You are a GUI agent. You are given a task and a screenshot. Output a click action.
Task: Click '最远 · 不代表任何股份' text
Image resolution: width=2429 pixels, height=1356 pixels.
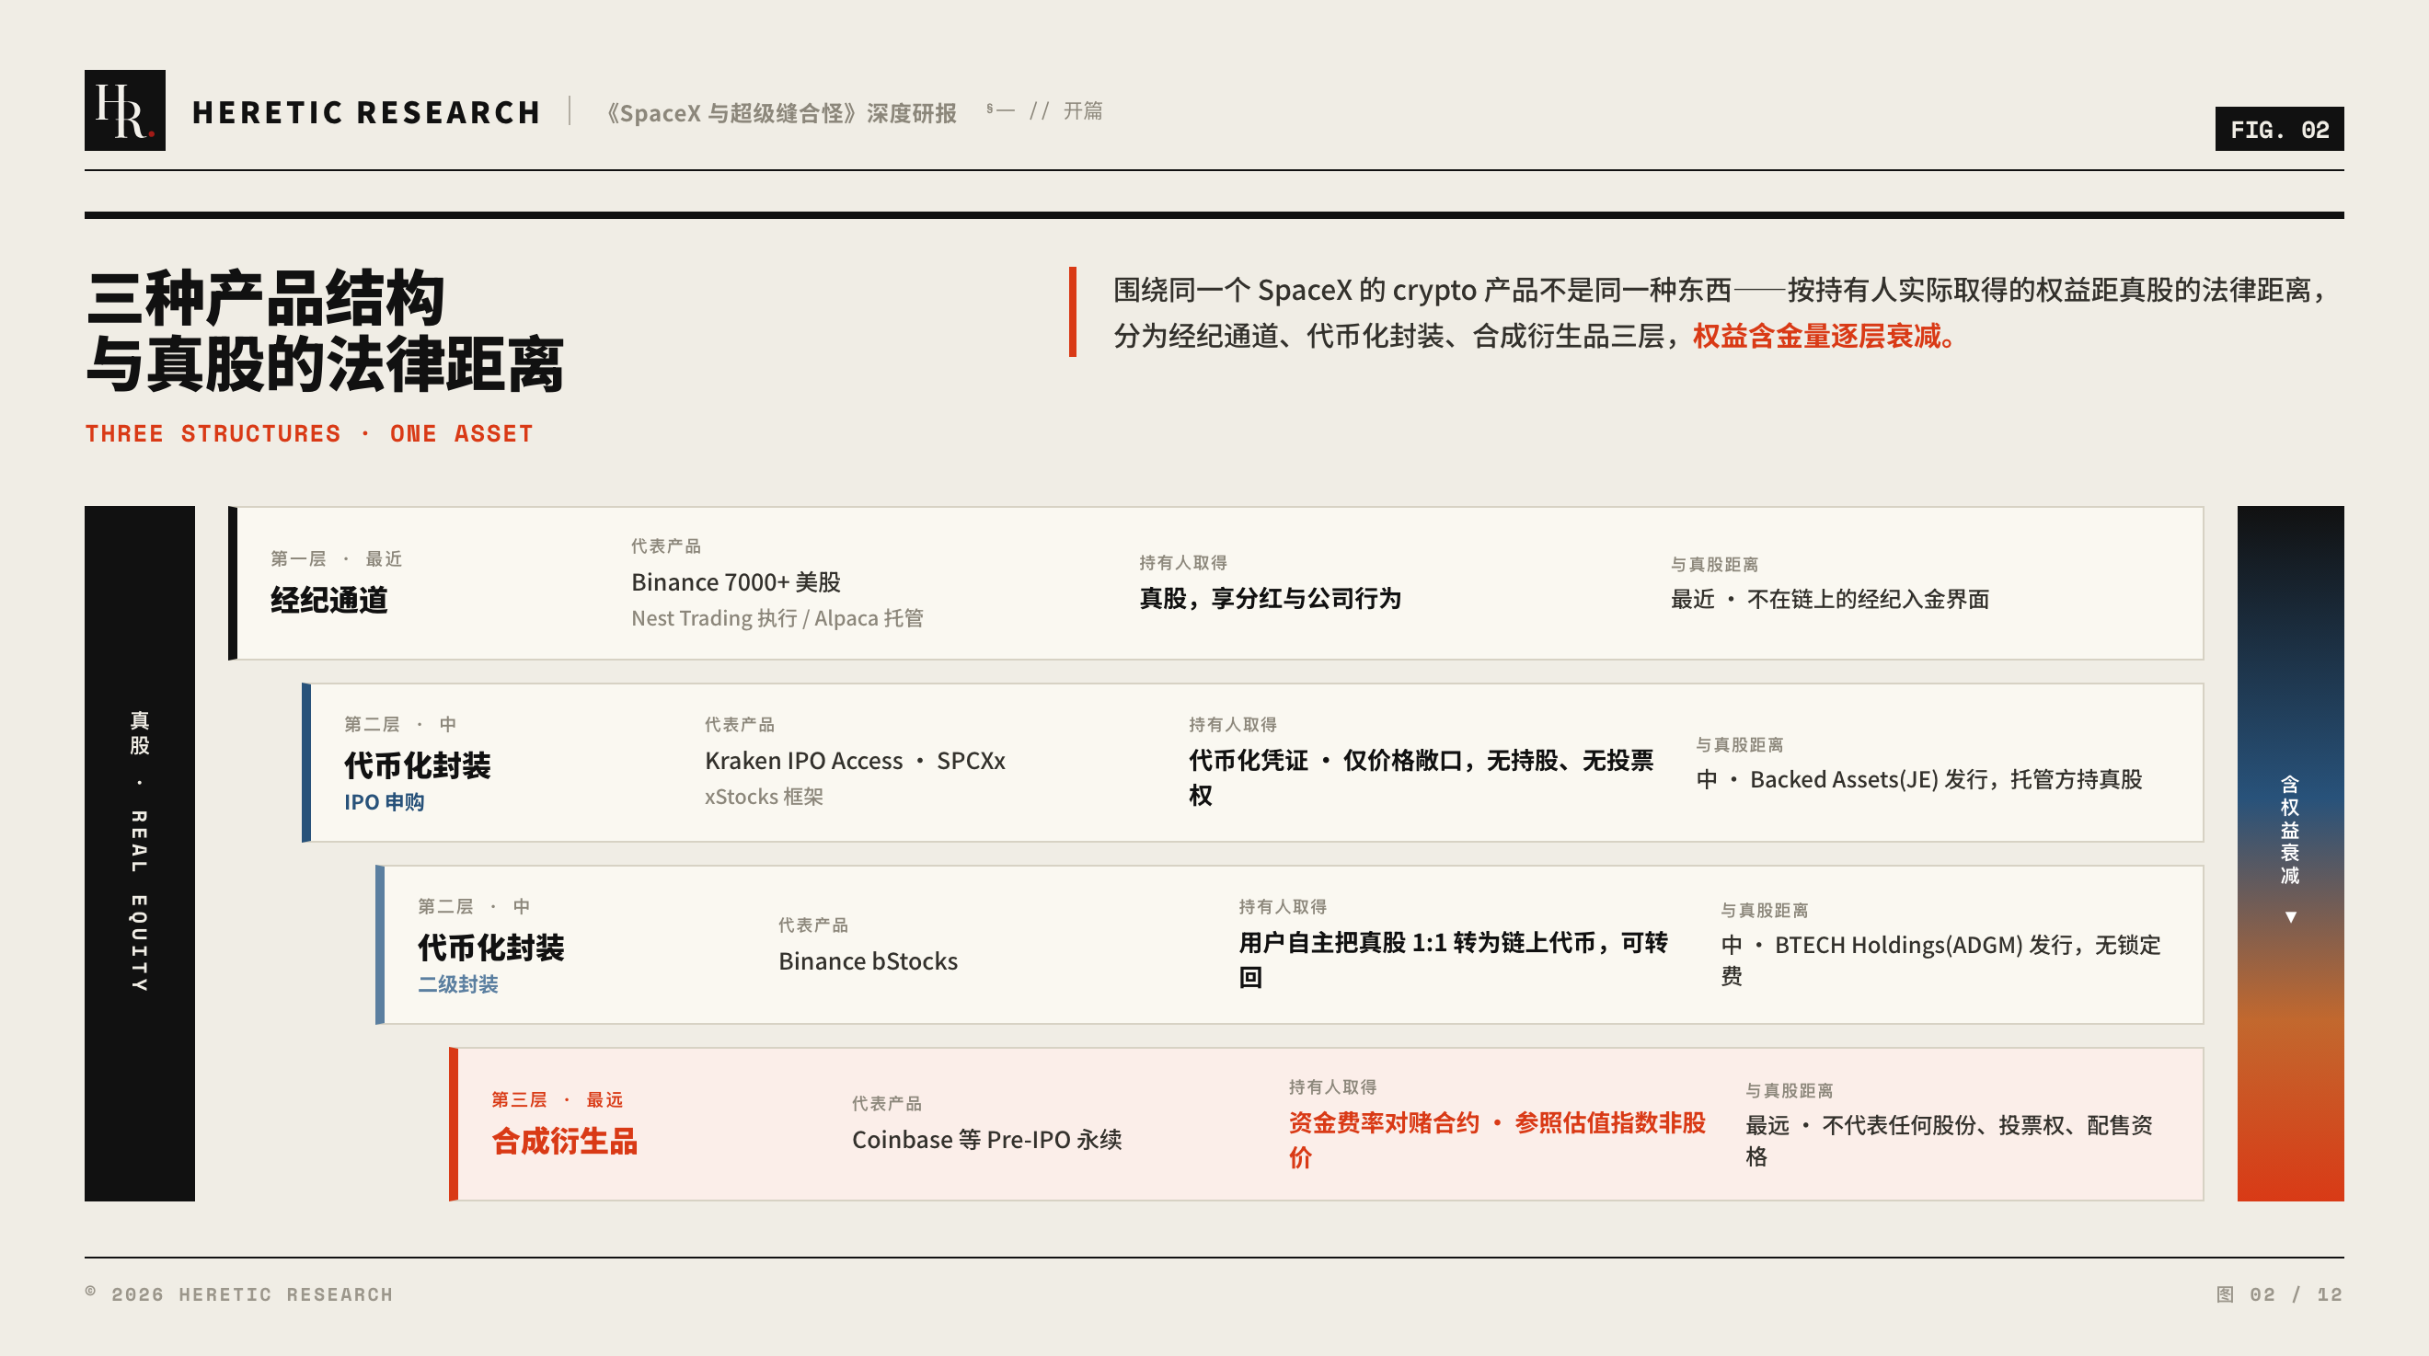coord(1949,1140)
